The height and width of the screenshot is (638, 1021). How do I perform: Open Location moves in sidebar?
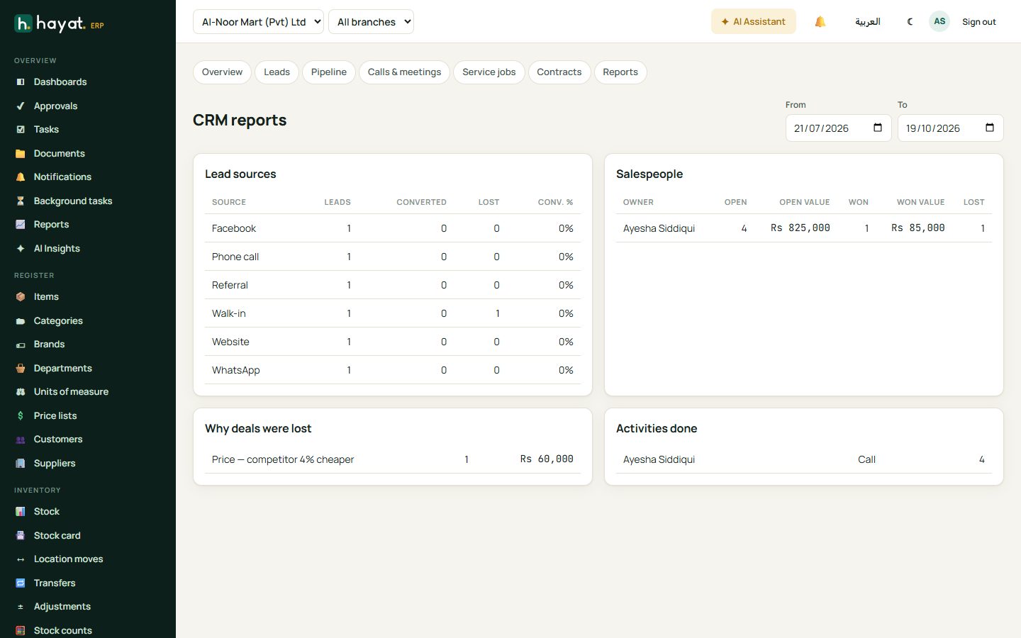click(x=68, y=559)
